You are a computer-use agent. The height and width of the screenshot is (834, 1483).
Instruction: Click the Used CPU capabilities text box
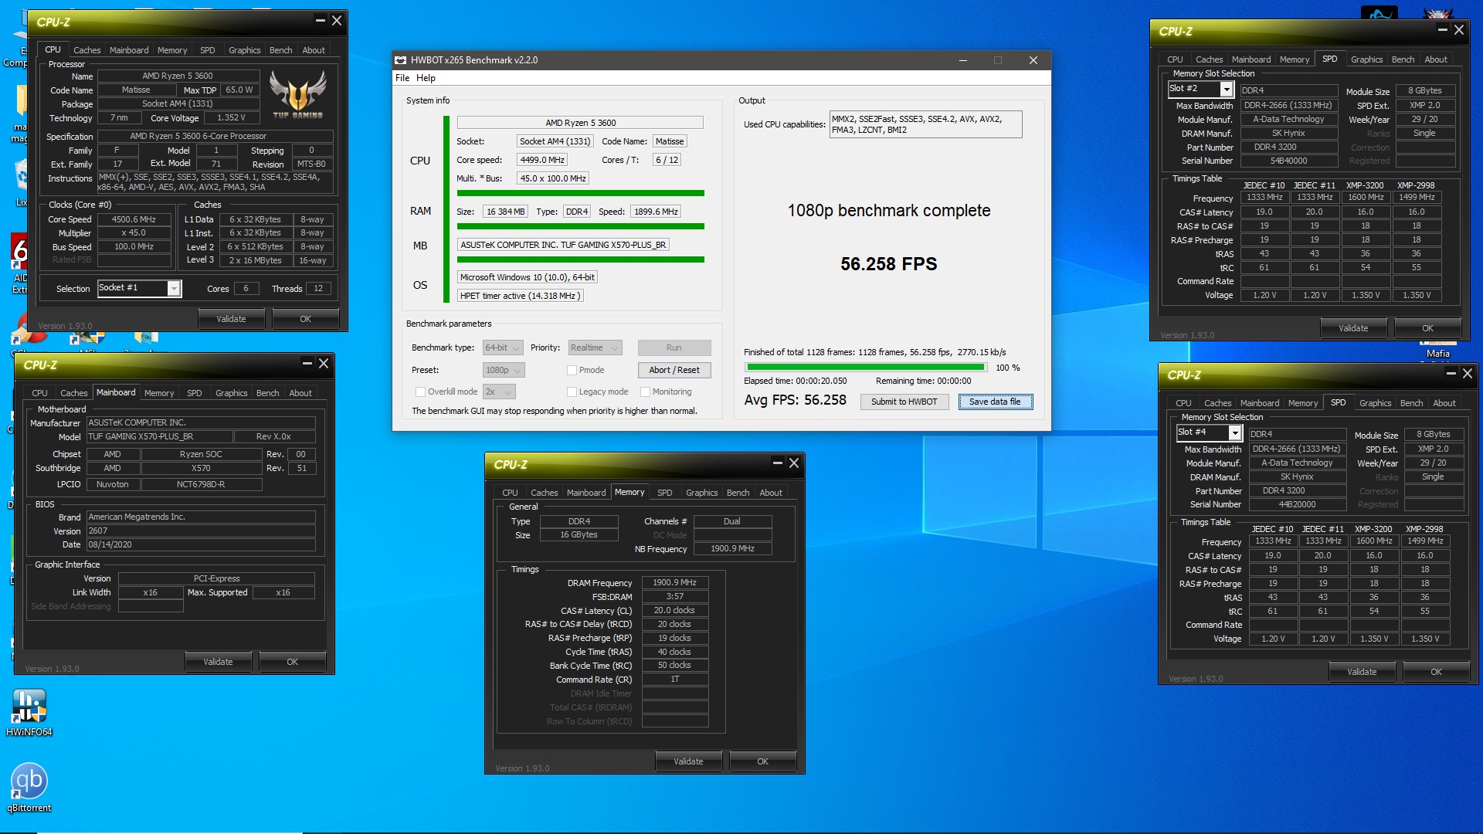925,124
